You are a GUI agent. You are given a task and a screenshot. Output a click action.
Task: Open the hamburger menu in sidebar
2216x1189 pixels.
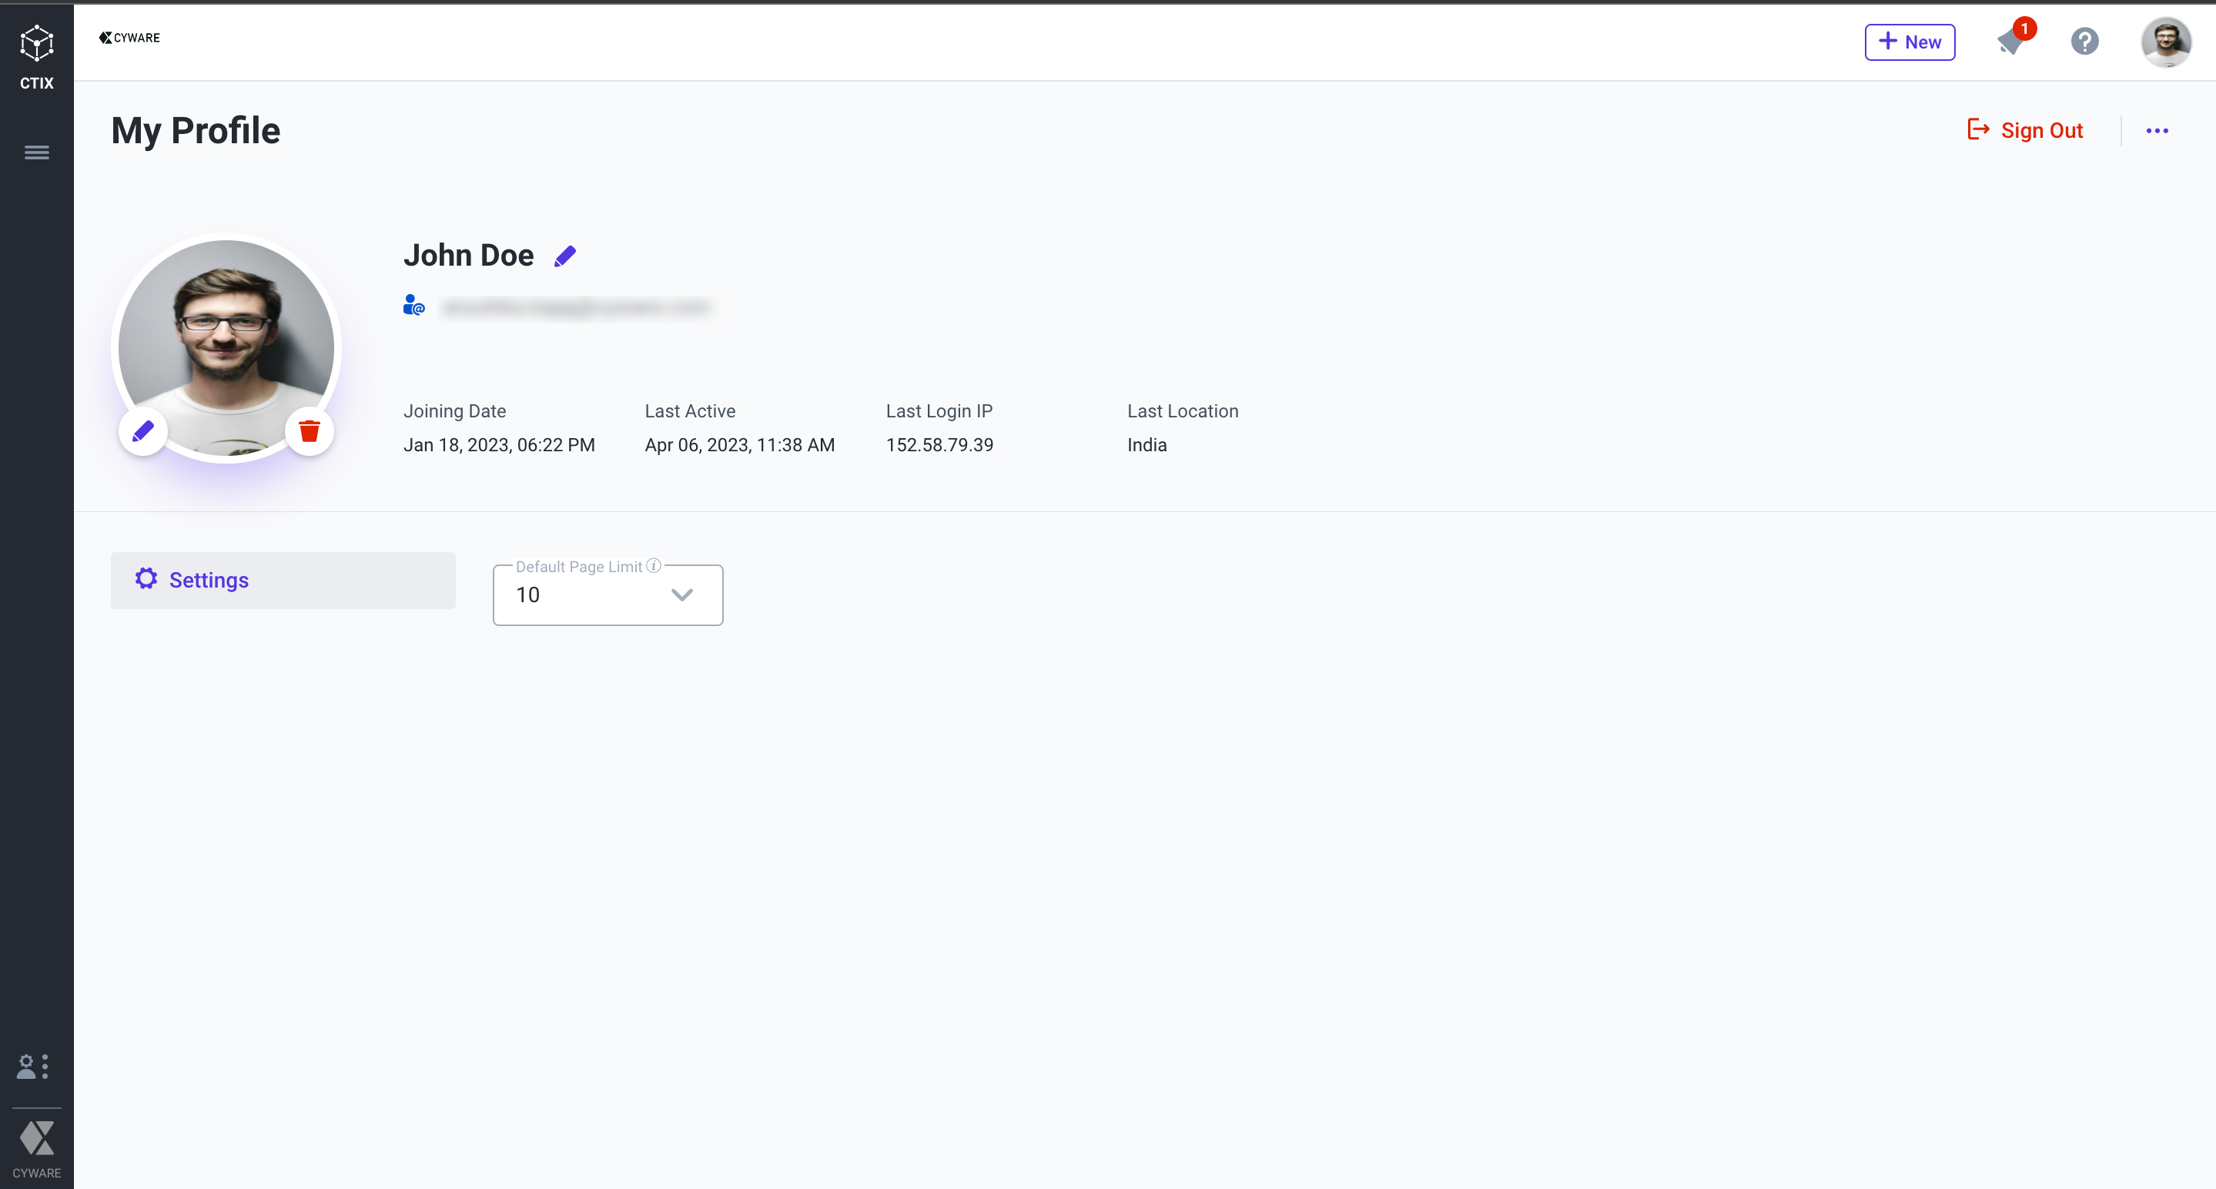point(36,152)
